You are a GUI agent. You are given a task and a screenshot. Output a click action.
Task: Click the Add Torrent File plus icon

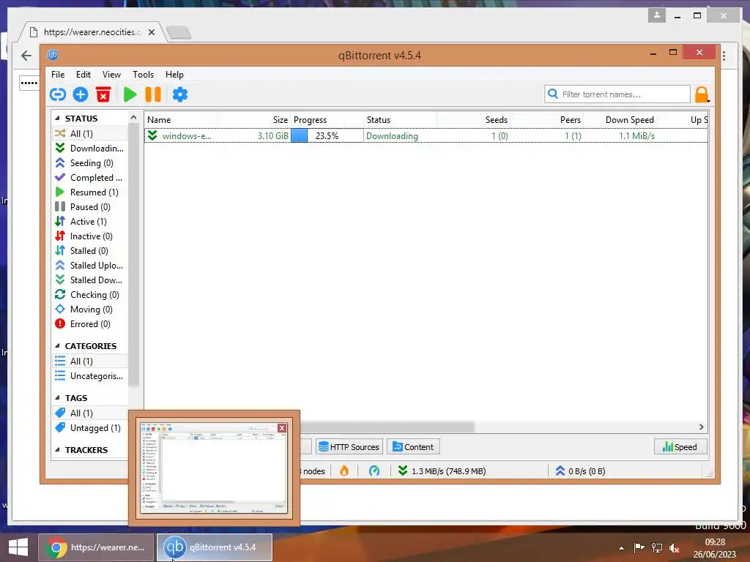pos(81,94)
